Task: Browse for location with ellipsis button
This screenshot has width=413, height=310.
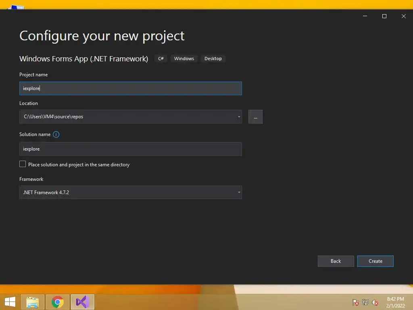Action: [255, 117]
